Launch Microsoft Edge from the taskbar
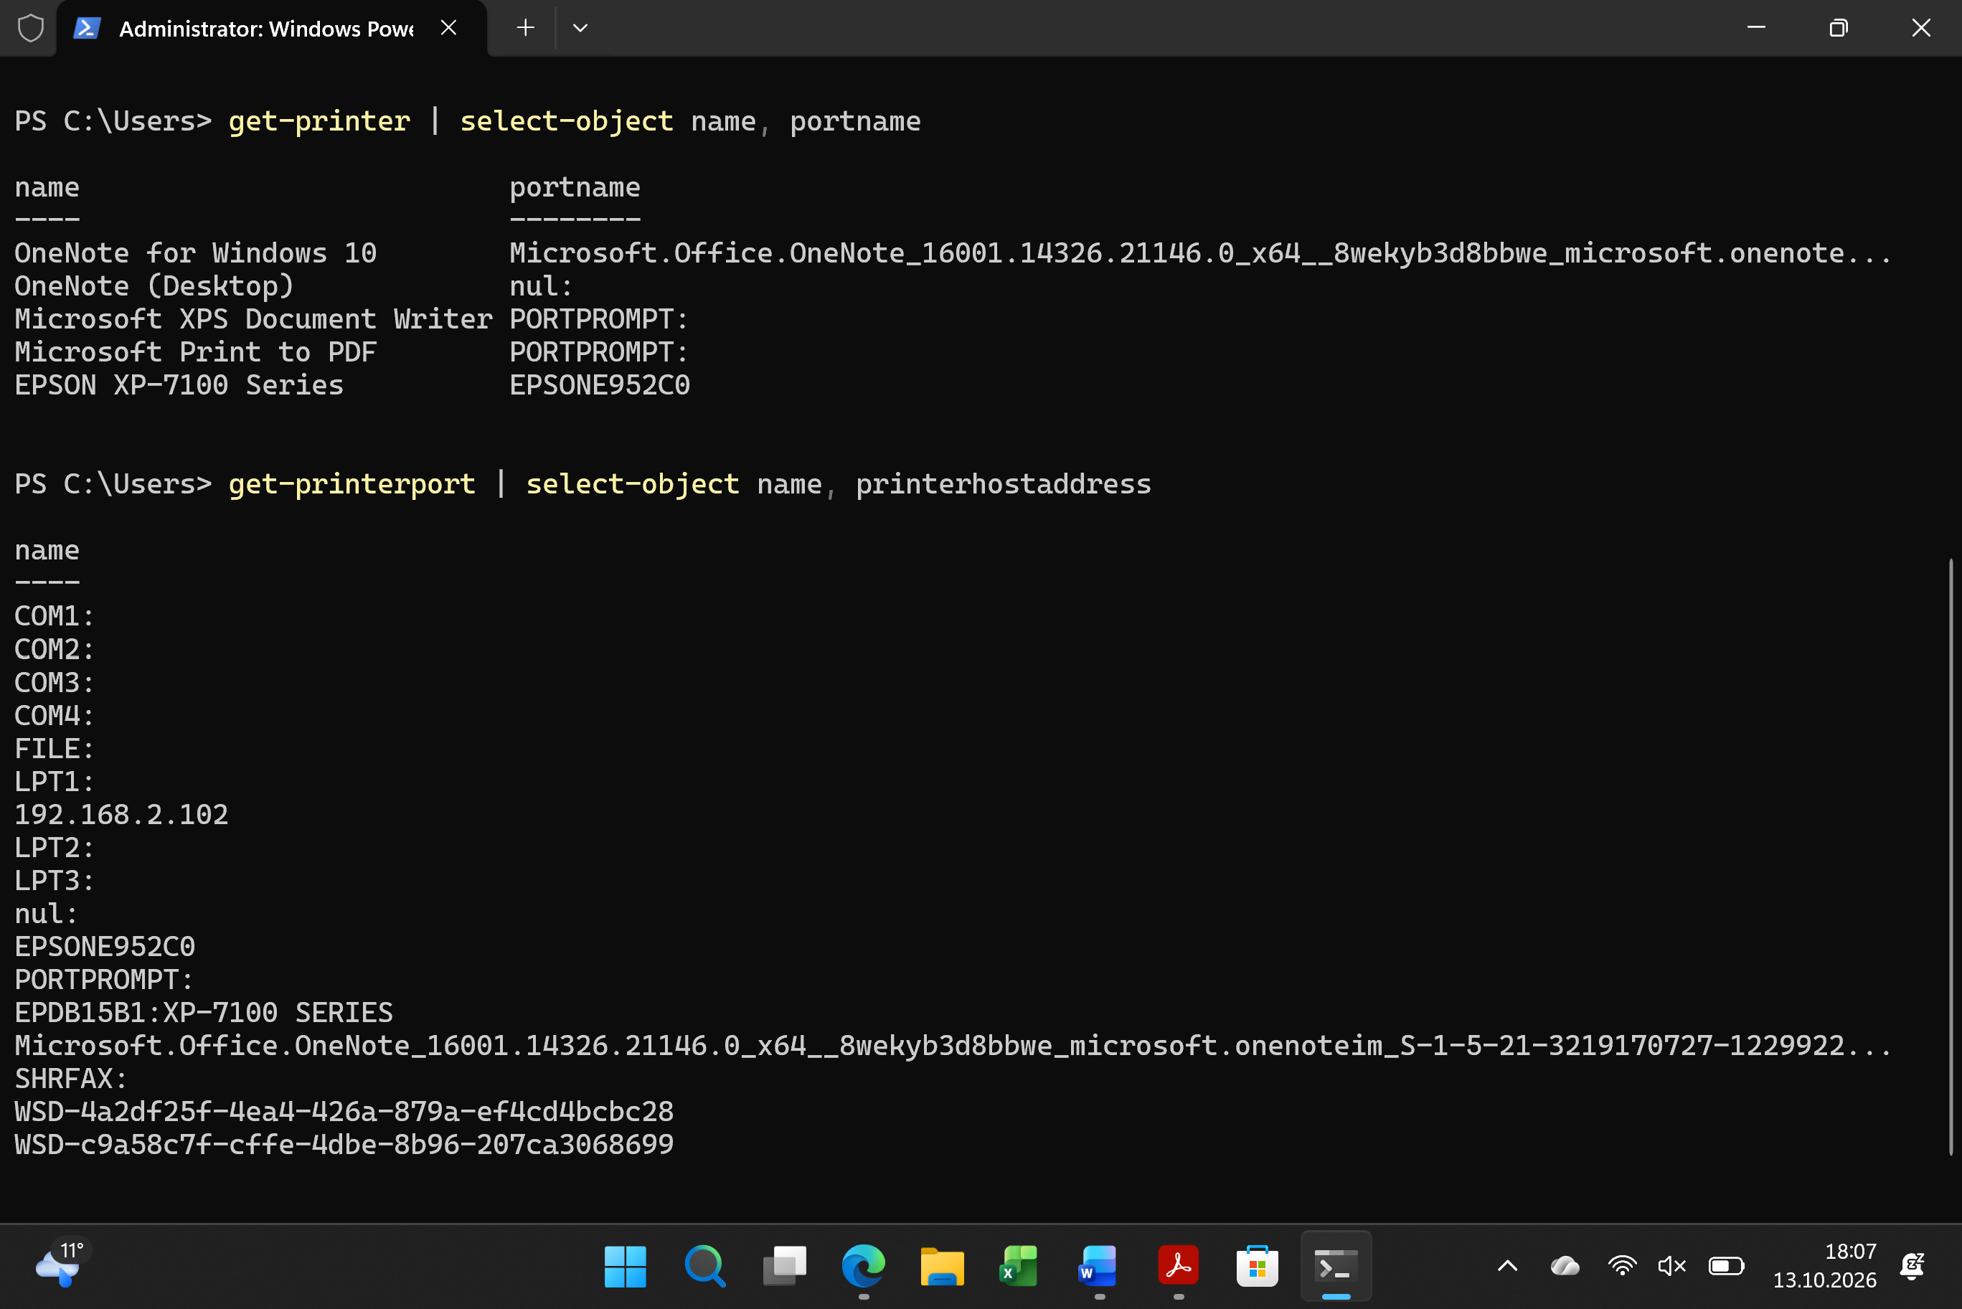The height and width of the screenshot is (1309, 1962). pos(863,1267)
